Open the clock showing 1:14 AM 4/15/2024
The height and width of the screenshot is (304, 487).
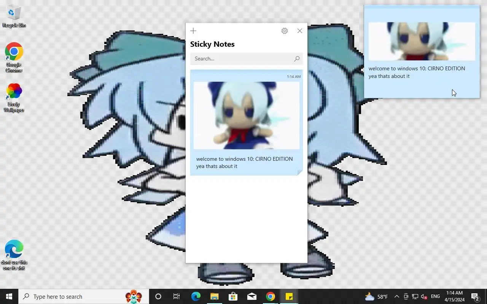tap(455, 296)
